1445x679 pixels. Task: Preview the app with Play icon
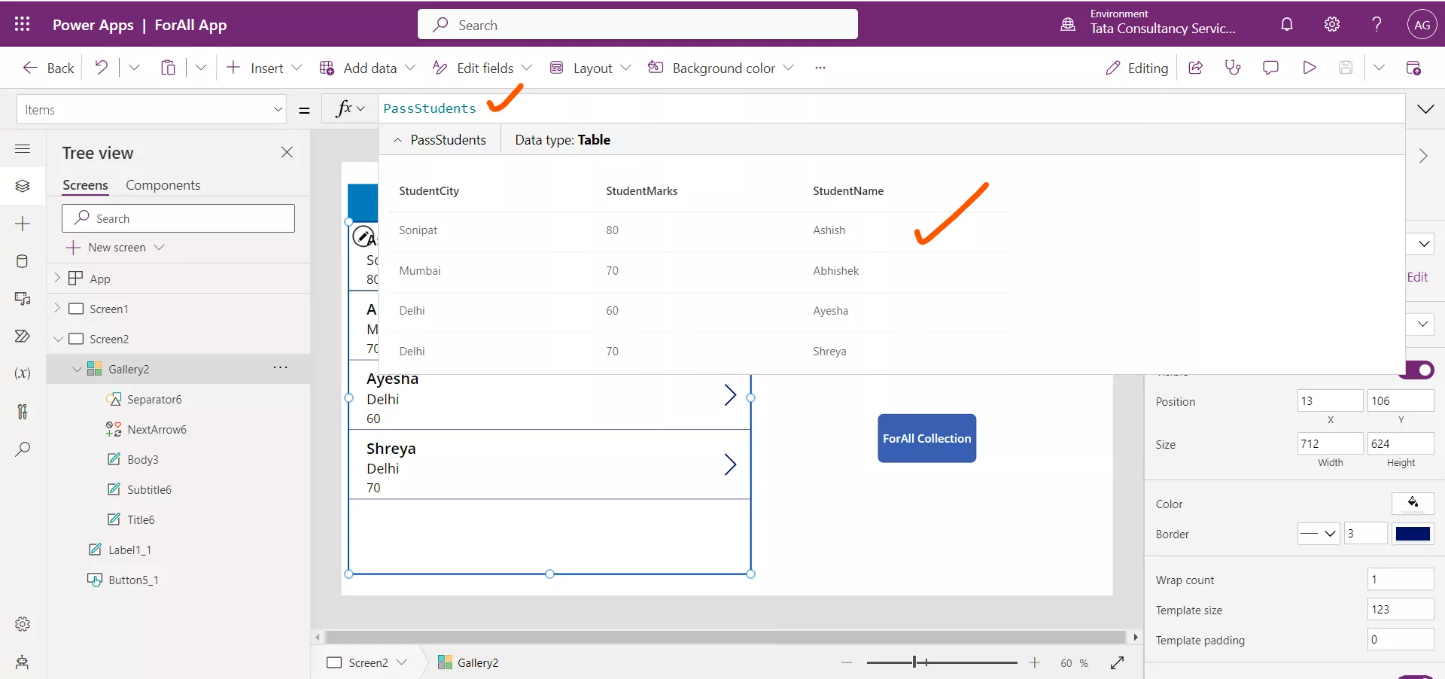pyautogui.click(x=1309, y=68)
